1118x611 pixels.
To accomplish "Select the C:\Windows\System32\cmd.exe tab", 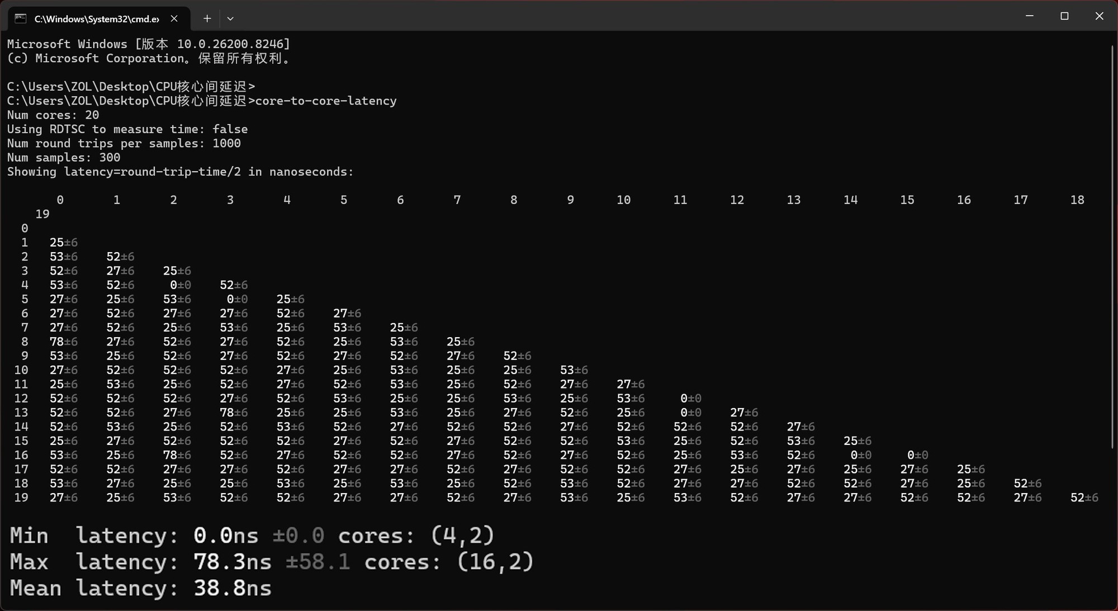I will point(99,18).
